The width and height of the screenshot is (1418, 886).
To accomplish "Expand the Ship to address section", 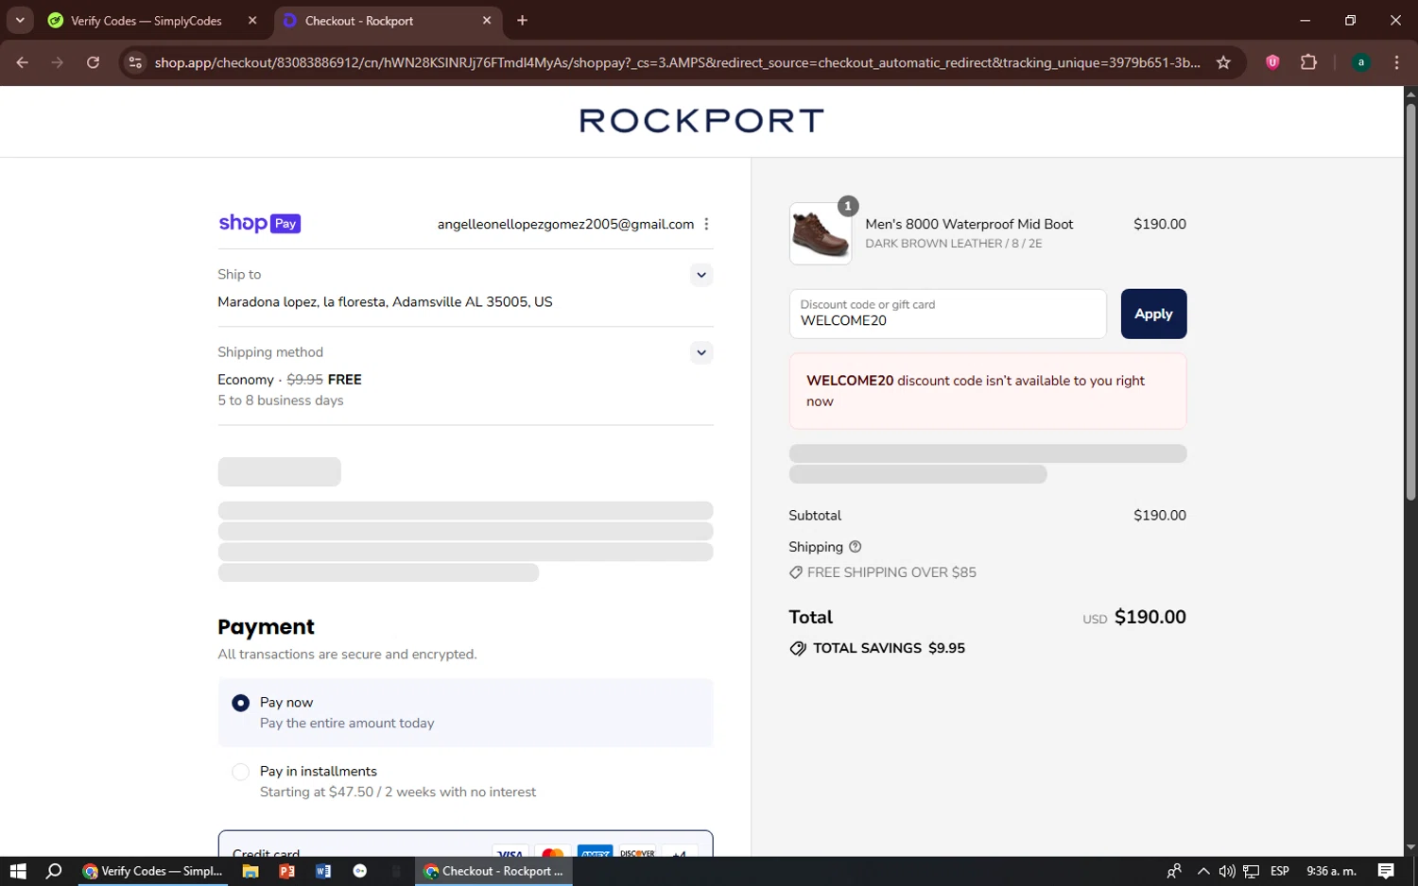I will [x=701, y=275].
